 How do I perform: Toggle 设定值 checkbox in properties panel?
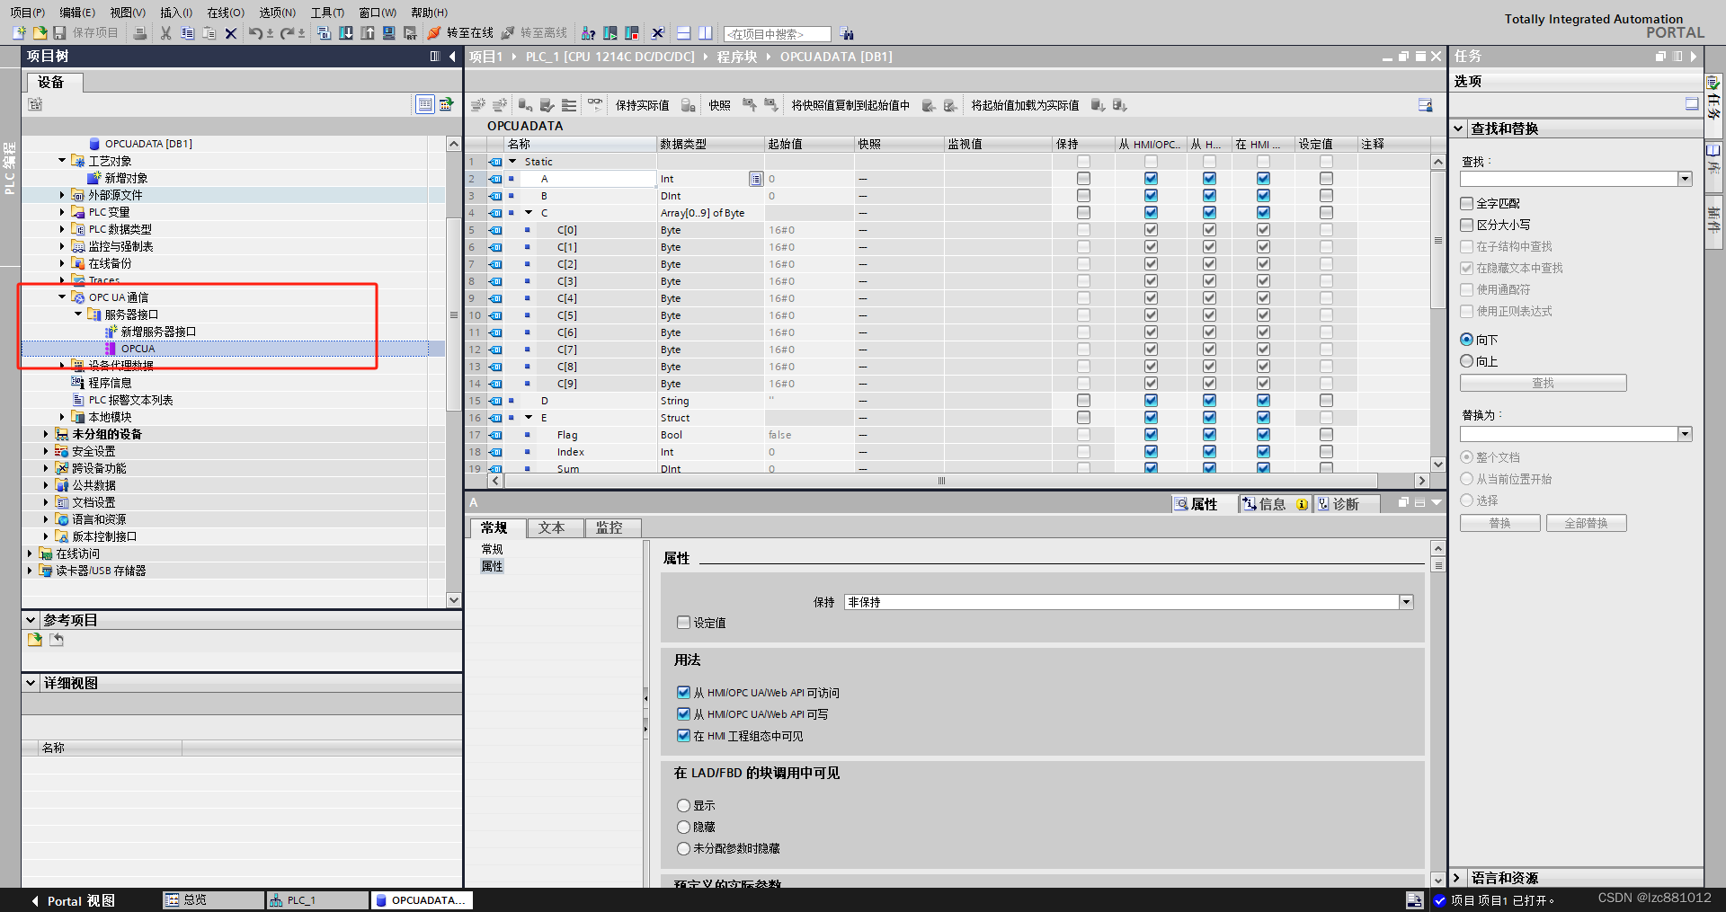coord(683,623)
